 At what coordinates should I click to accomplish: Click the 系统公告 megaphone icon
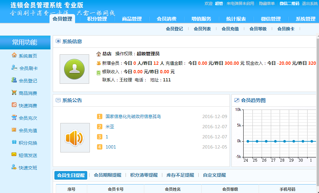75,137
